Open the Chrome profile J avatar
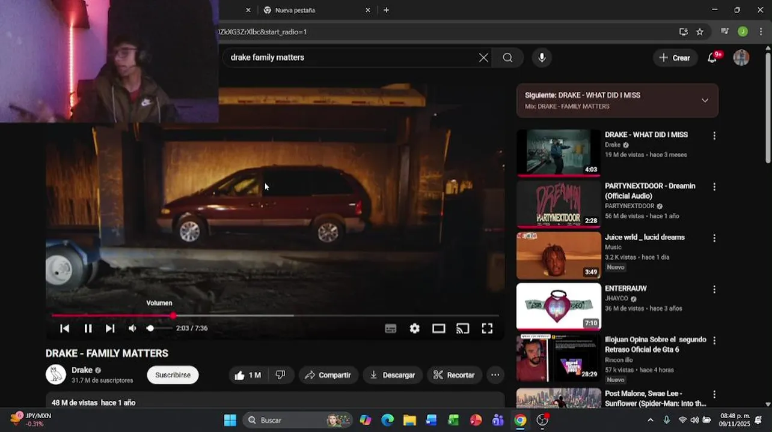Screen dimensions: 772x432 (x=743, y=32)
